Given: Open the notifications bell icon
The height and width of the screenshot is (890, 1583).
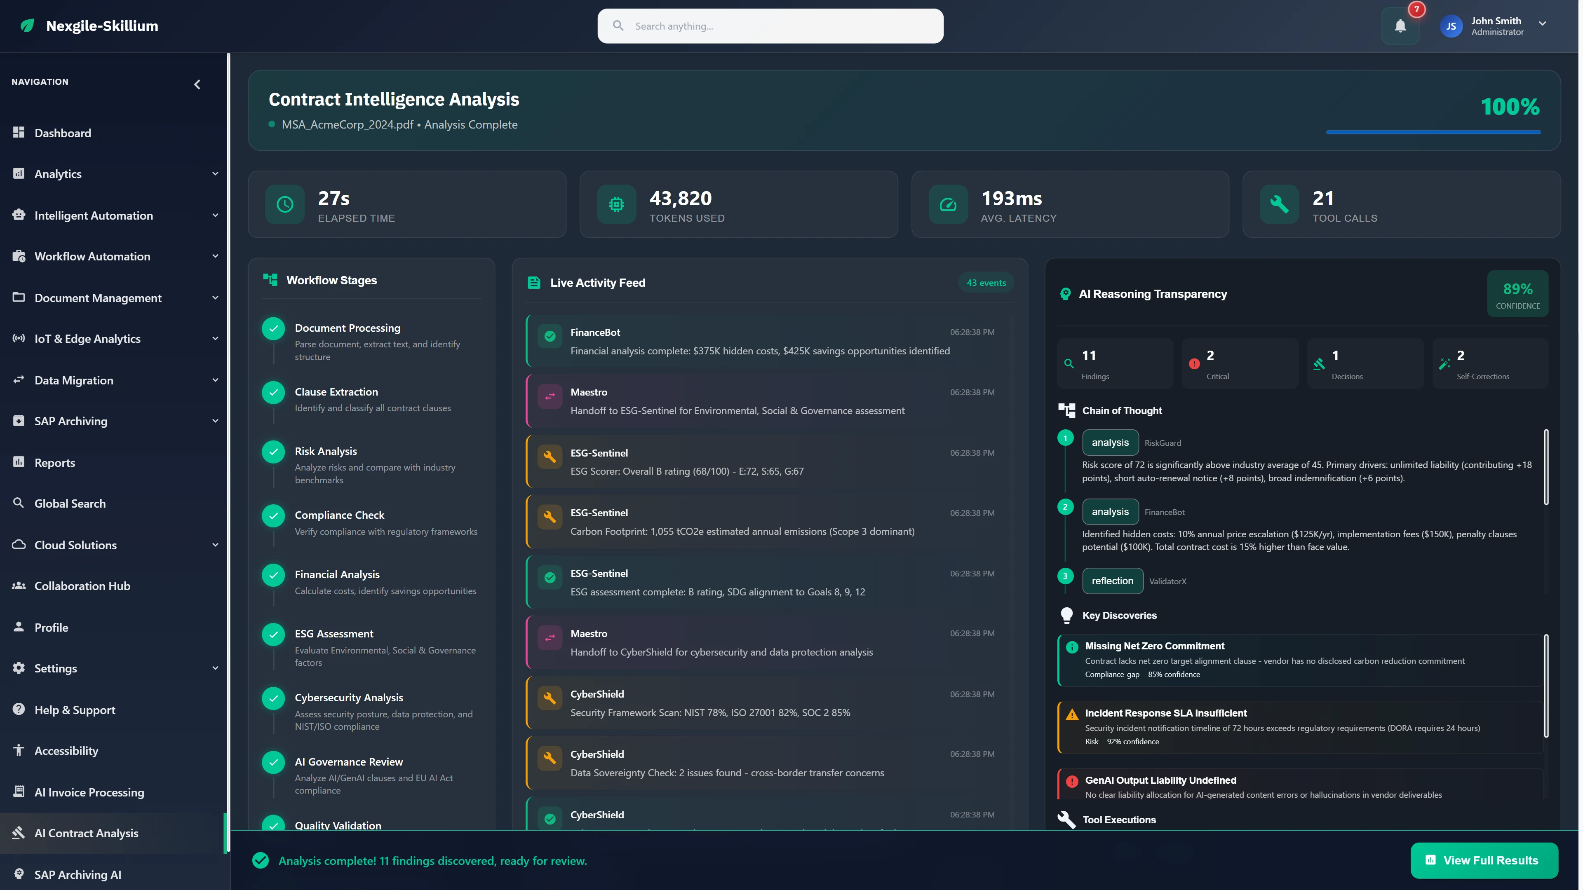Looking at the screenshot, I should 1400,26.
